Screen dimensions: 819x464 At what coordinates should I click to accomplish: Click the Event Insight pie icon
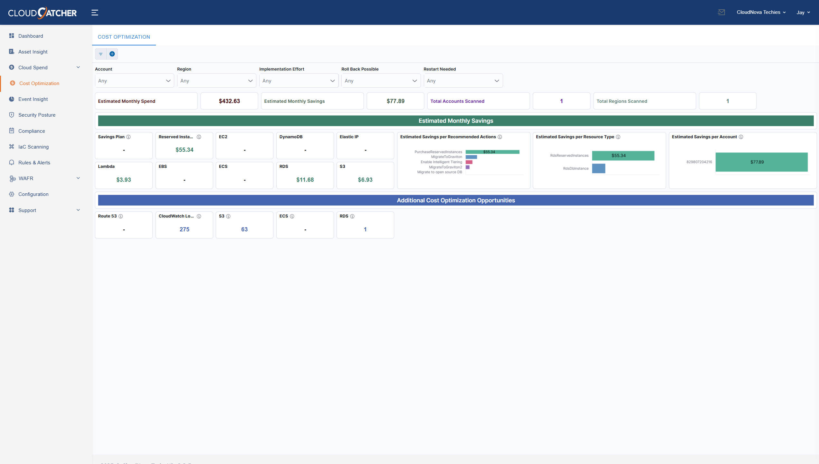pos(12,99)
